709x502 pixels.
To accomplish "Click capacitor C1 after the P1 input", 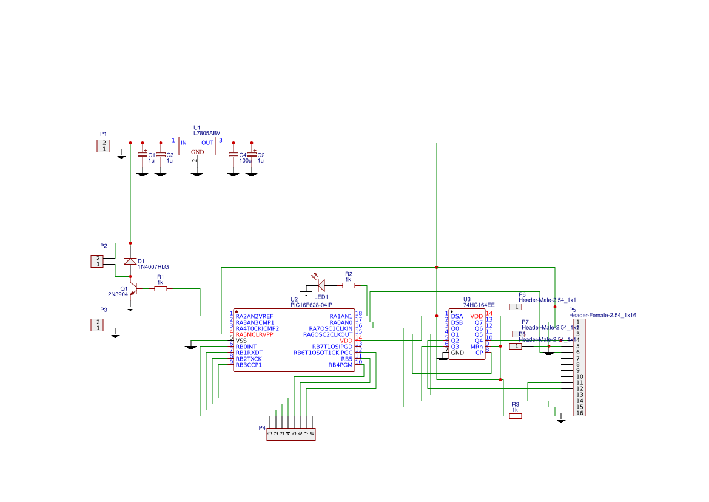I will pyautogui.click(x=143, y=155).
